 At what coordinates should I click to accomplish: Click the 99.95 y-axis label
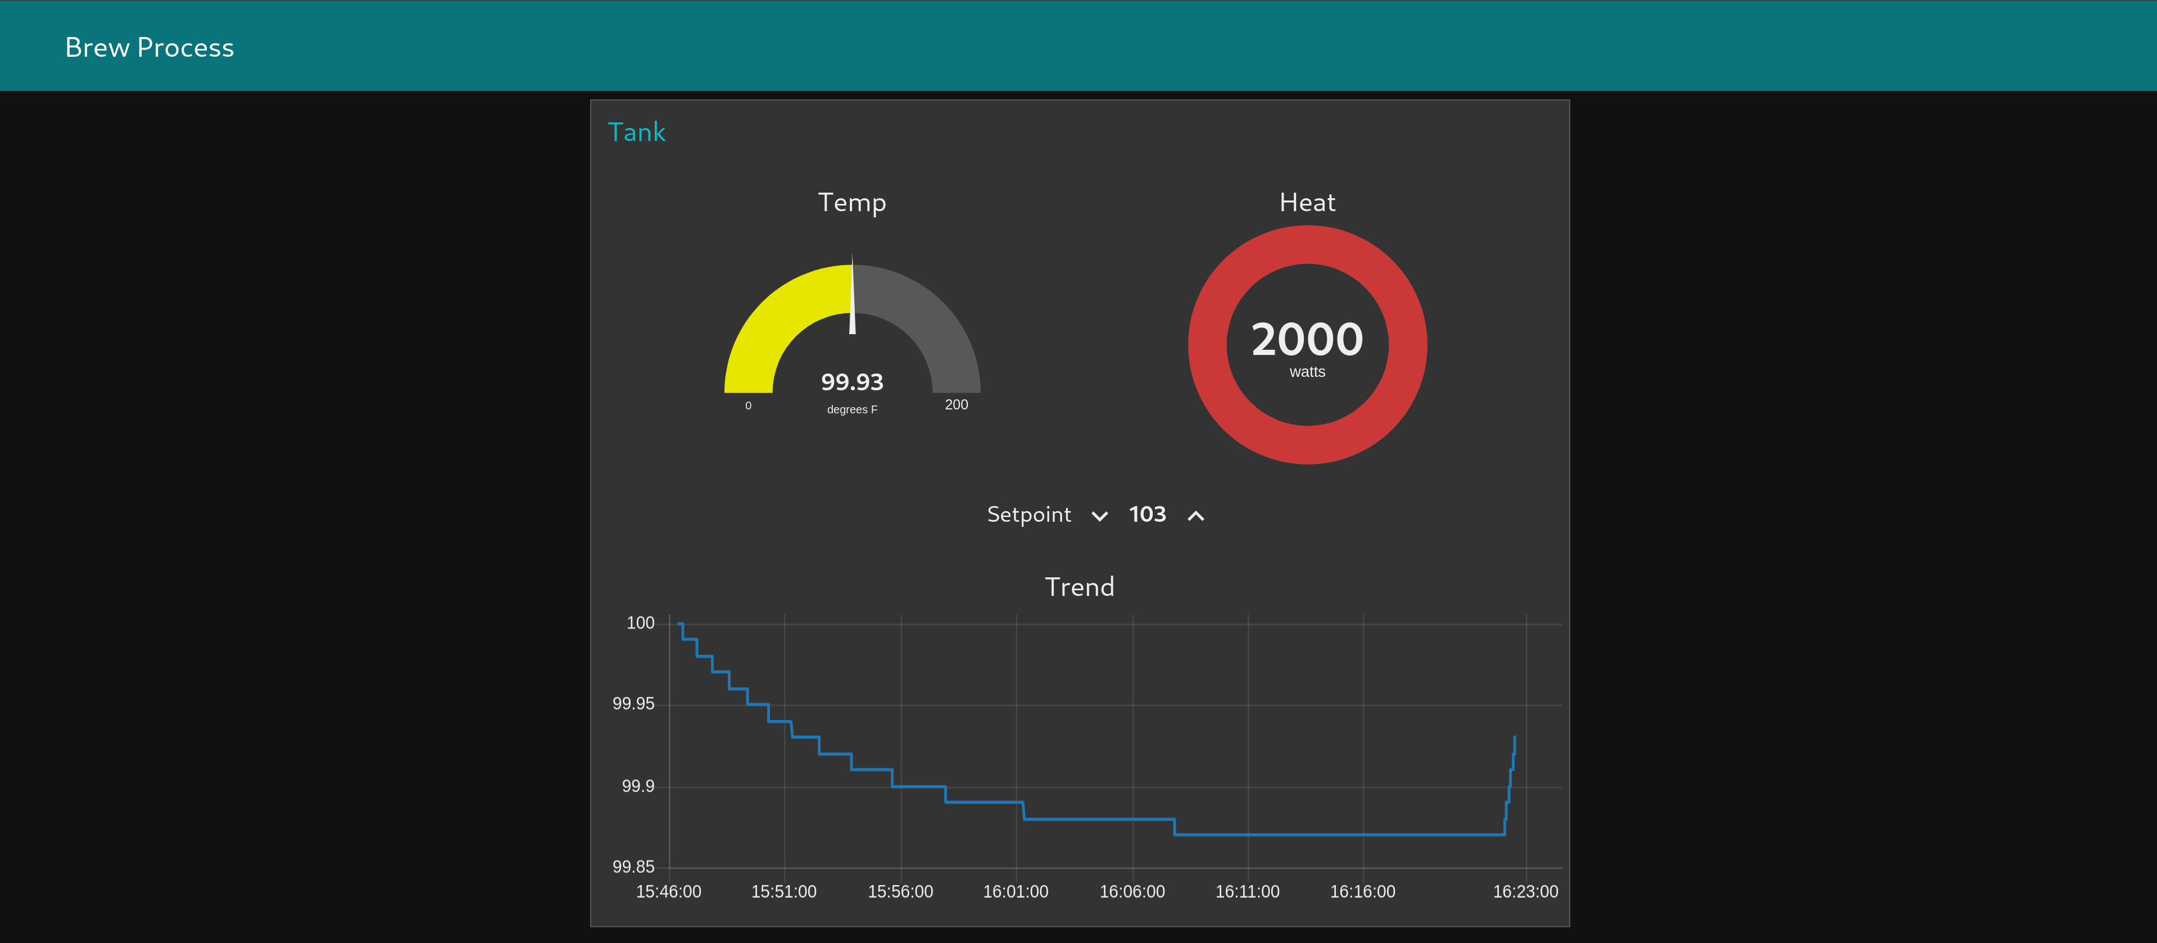point(633,704)
